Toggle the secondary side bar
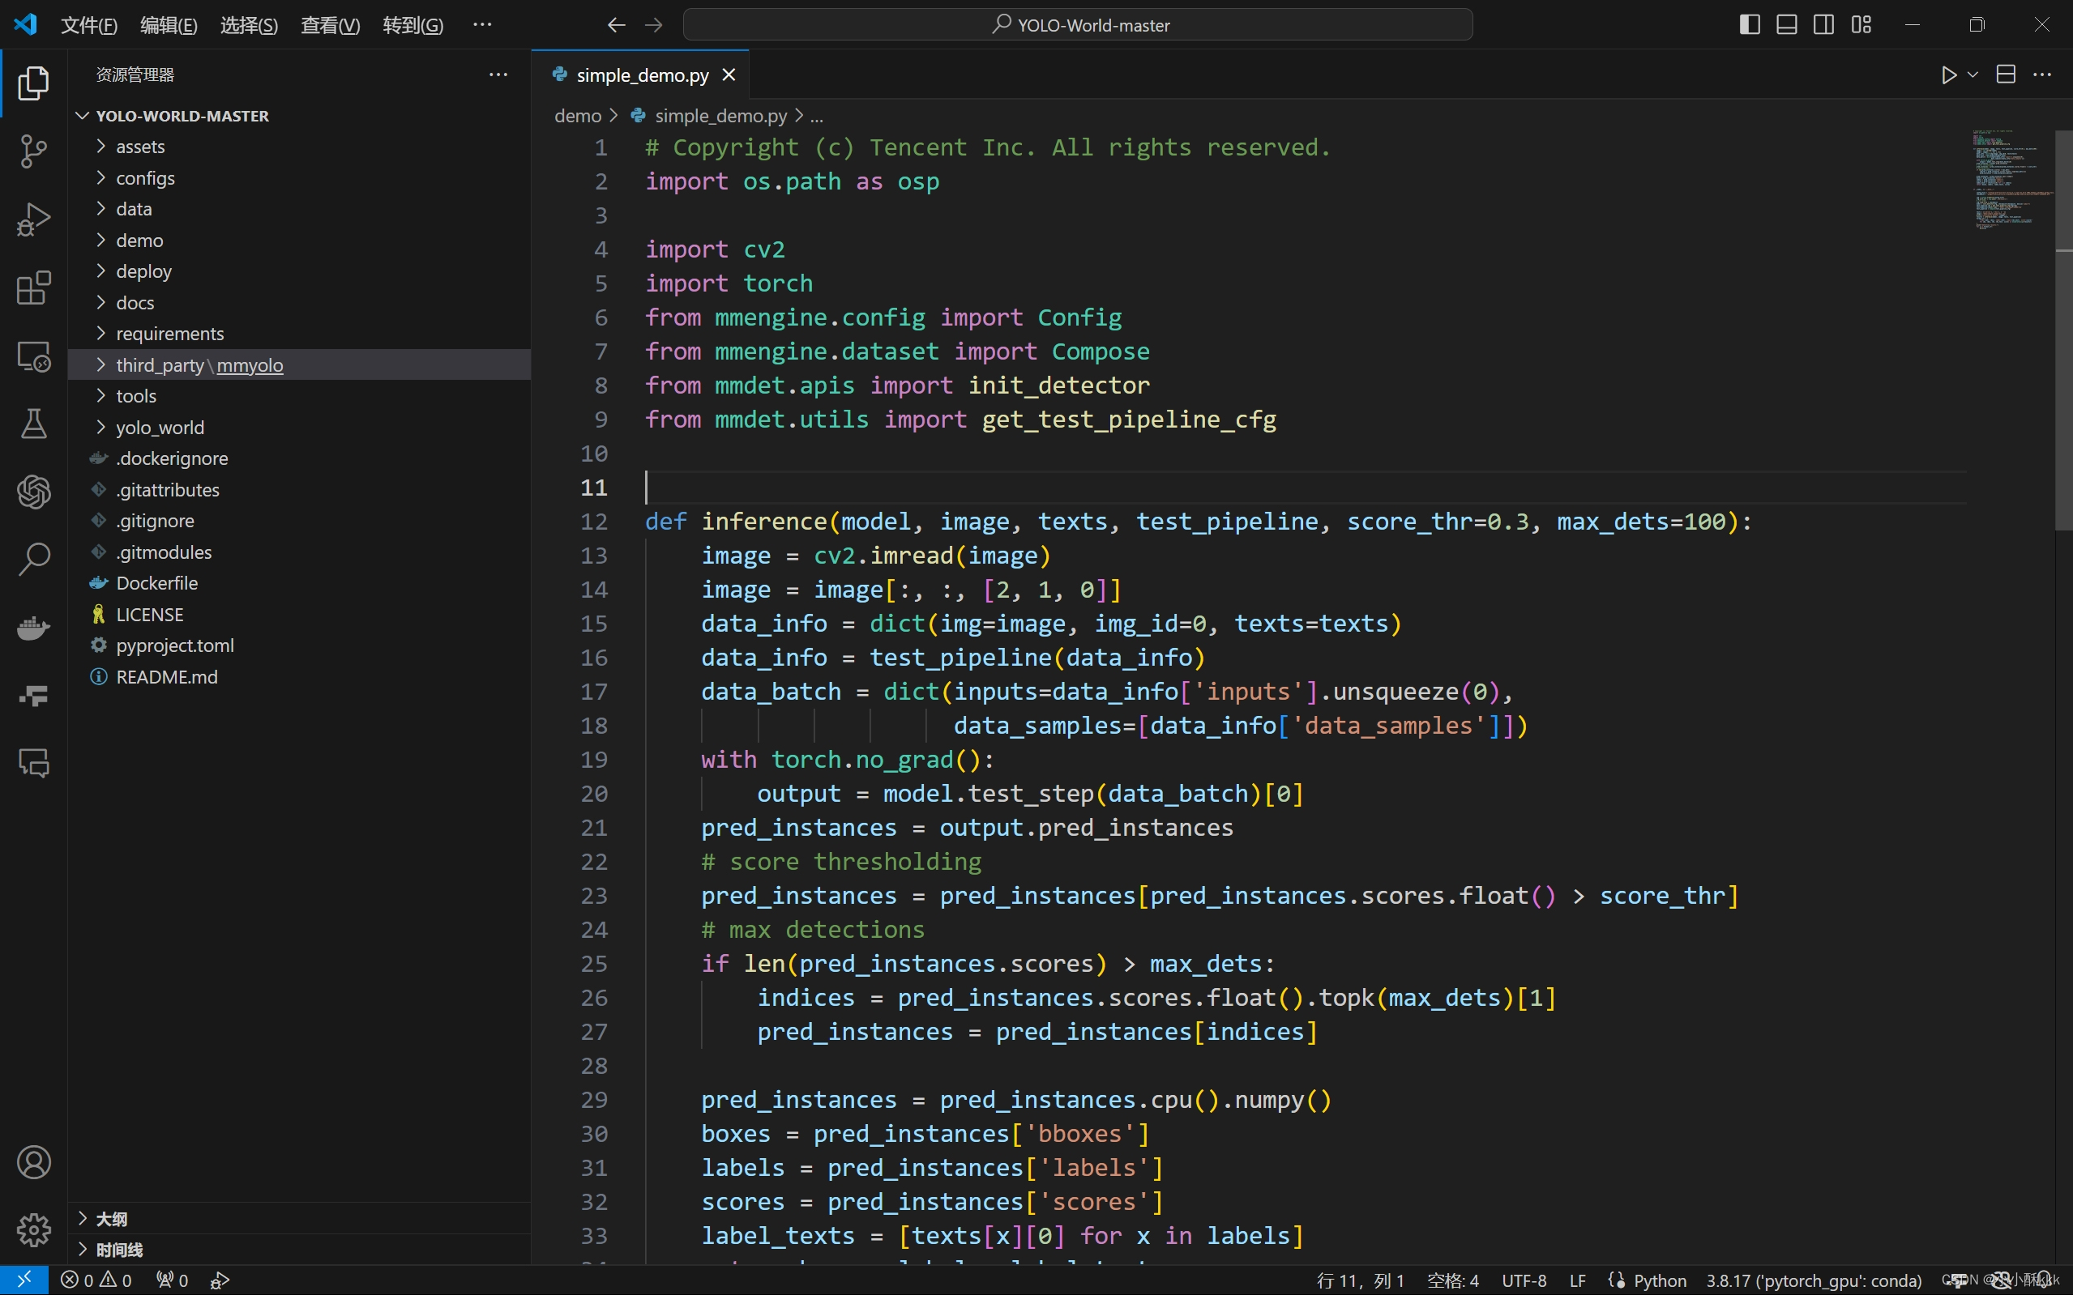The image size is (2073, 1295). (1823, 25)
